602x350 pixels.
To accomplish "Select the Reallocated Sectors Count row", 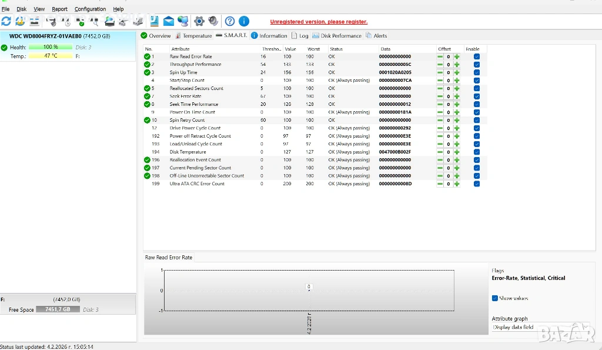I will click(196, 88).
